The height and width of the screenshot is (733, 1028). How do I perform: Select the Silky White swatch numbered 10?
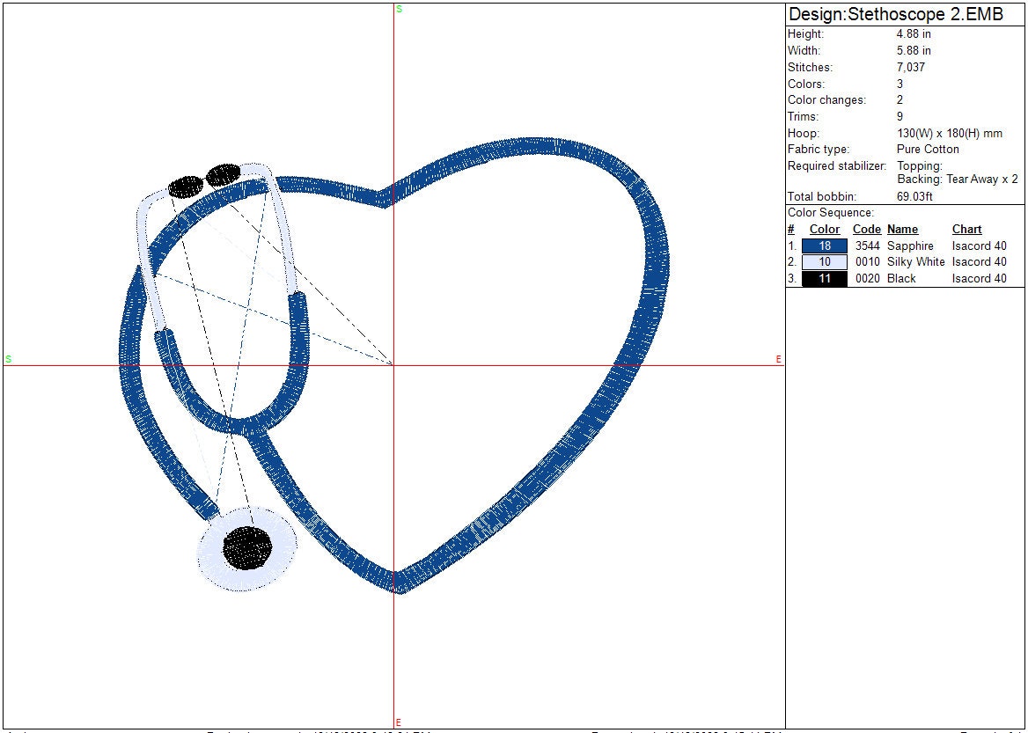tap(824, 262)
